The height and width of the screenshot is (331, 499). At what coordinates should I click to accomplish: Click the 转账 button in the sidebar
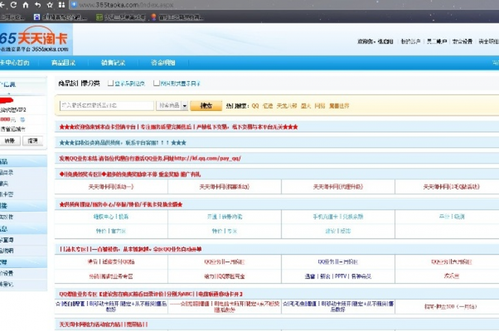(10, 141)
